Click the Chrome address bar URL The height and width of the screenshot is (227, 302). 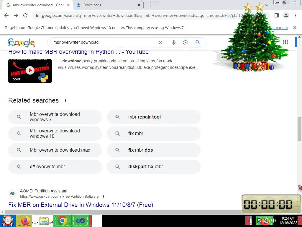point(142,15)
